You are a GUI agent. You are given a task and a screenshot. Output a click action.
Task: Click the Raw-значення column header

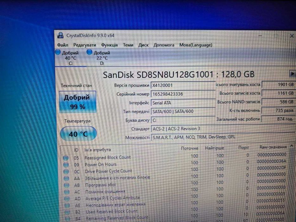click(x=273, y=147)
